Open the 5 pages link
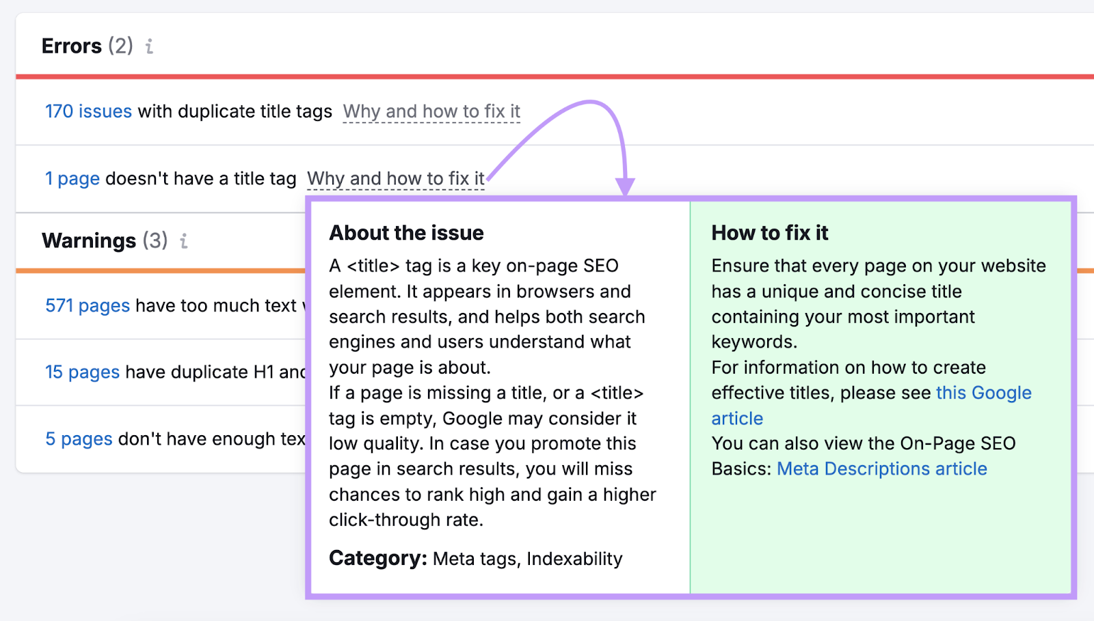1094x621 pixels. click(79, 439)
